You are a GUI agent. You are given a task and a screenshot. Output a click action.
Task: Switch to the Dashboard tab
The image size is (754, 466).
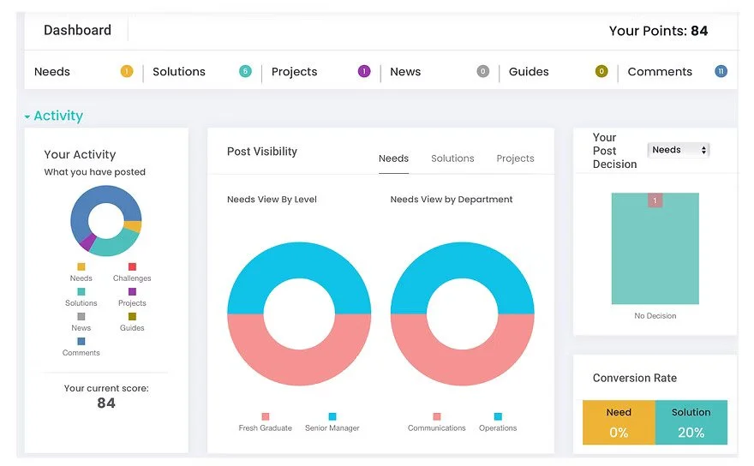click(x=77, y=30)
